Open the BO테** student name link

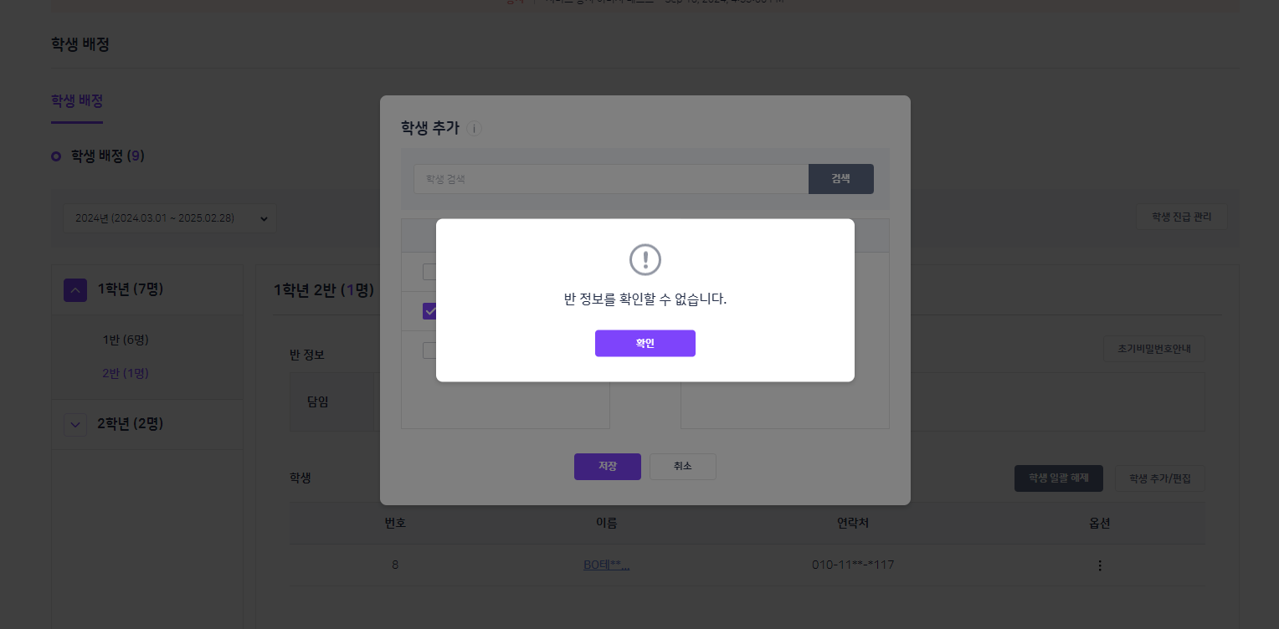click(x=606, y=565)
